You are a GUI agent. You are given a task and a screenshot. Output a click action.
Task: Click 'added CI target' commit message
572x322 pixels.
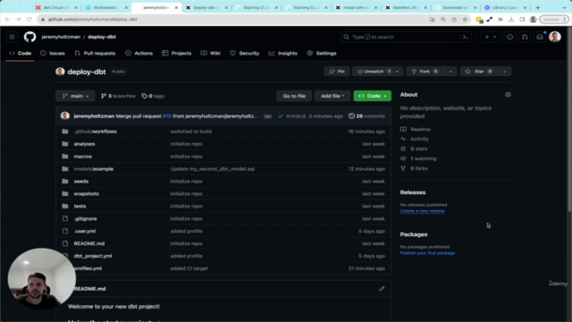pos(189,268)
